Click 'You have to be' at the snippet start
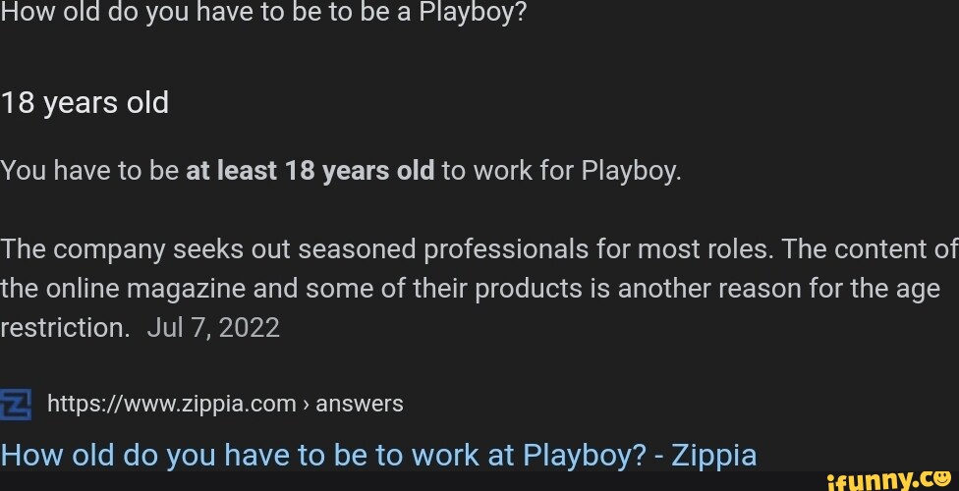The width and height of the screenshot is (959, 491). tap(88, 171)
